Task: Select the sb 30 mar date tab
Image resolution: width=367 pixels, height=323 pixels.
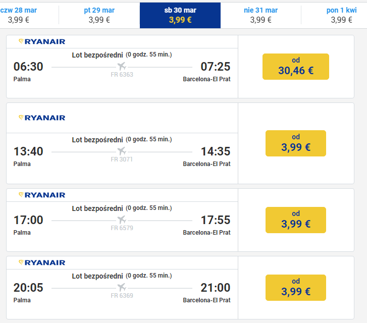Action: coord(180,15)
